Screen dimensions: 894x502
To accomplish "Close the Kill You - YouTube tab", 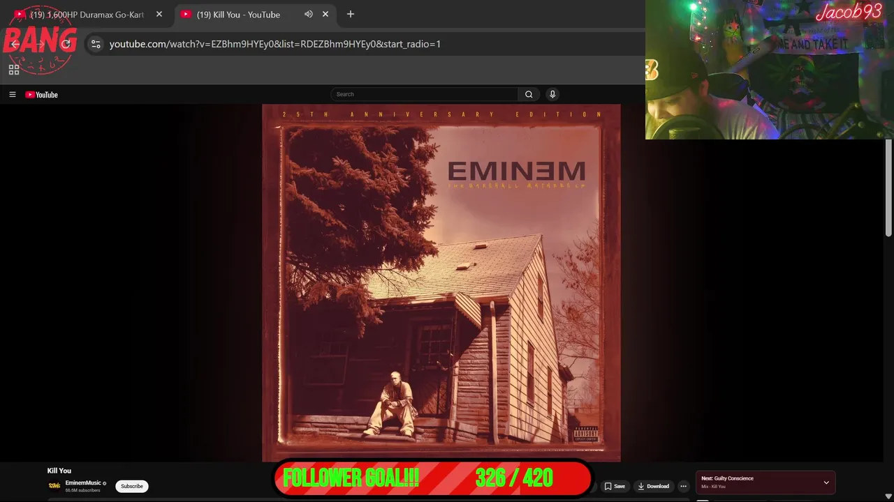I will (325, 14).
